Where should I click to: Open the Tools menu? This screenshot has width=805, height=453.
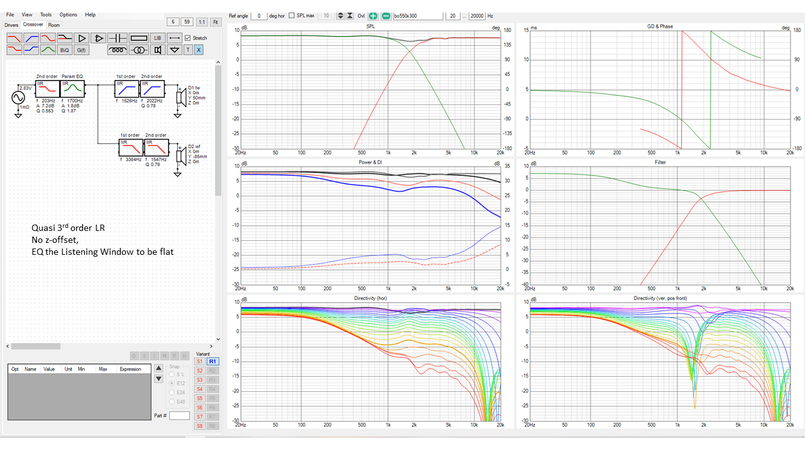click(46, 14)
